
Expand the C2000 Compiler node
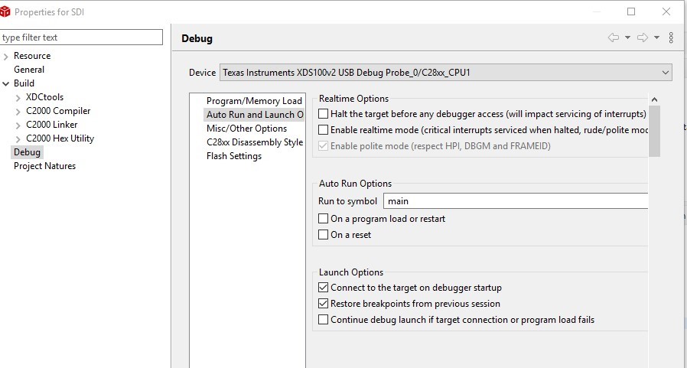[x=18, y=111]
